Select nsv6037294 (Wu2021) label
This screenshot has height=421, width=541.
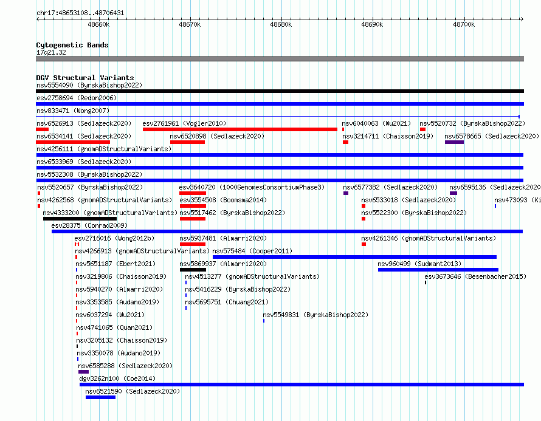110,315
